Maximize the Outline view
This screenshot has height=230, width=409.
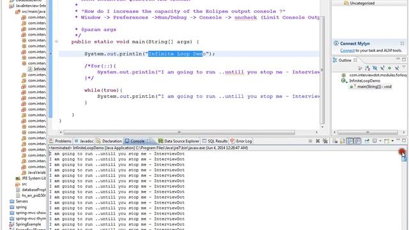point(404,59)
